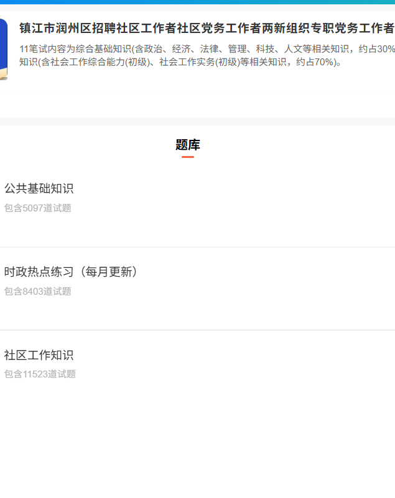Open the 公共基础知识 question bank
Screen dimensions: 395x498
click(39, 188)
